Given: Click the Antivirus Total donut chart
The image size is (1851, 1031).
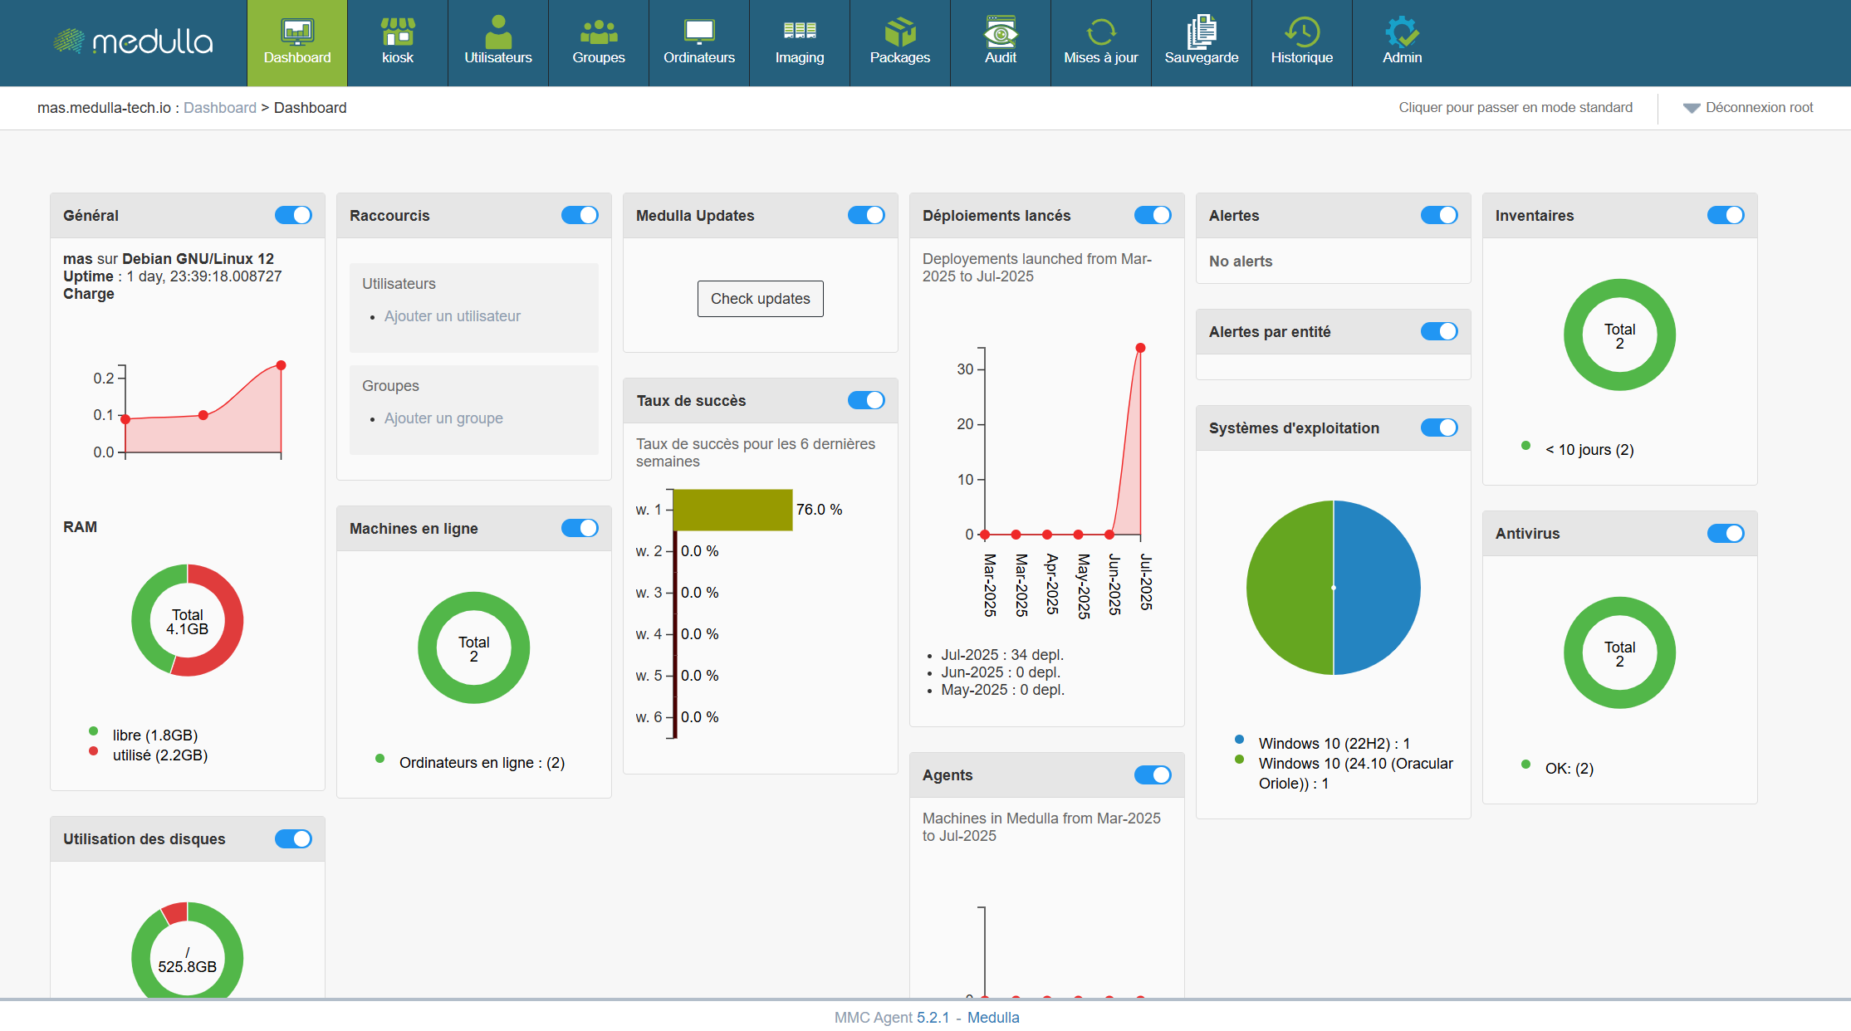Looking at the screenshot, I should tap(1620, 652).
